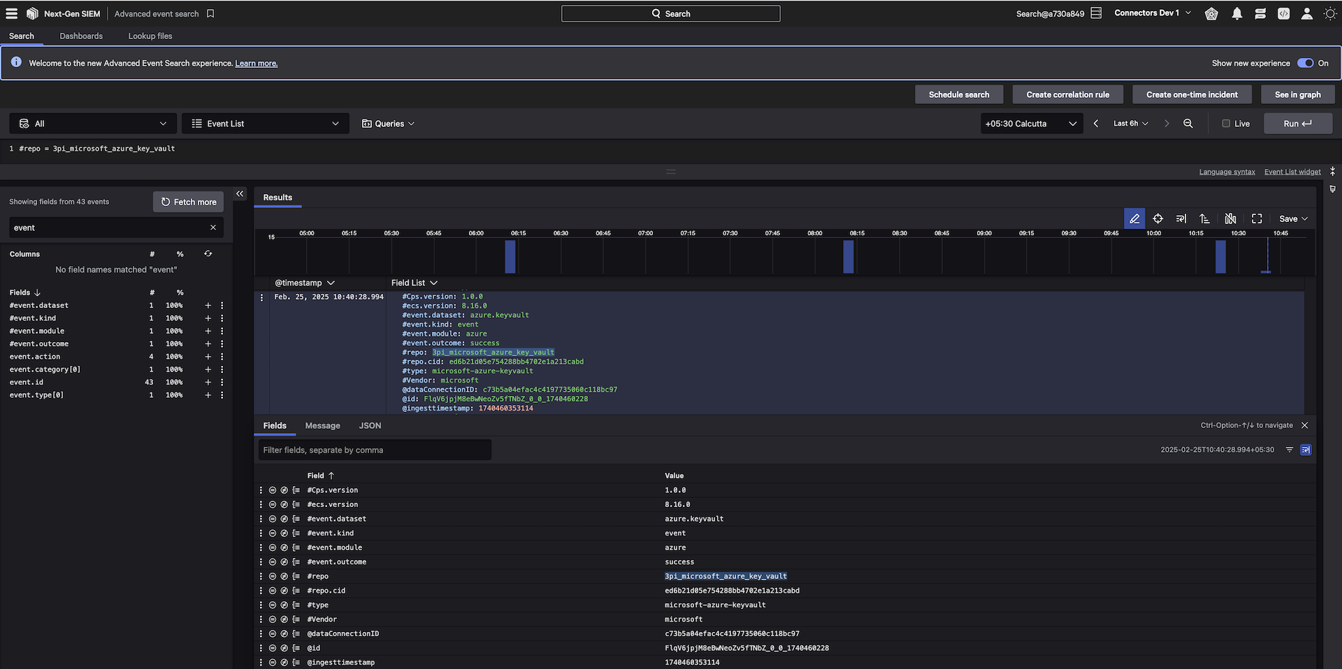Collapse the fields side panel
The width and height of the screenshot is (1342, 669).
[240, 194]
